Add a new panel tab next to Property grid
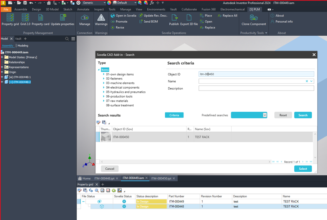 click(x=103, y=184)
